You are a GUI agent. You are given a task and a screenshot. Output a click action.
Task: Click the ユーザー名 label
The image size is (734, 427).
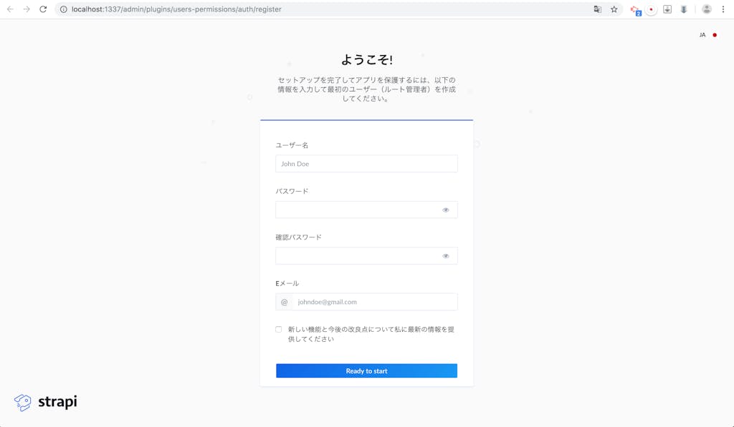point(292,145)
